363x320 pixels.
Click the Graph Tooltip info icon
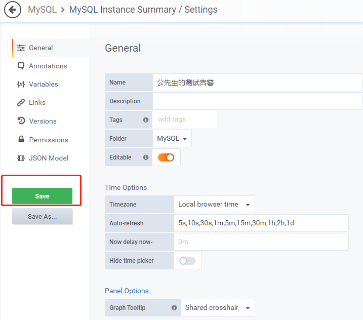point(174,307)
